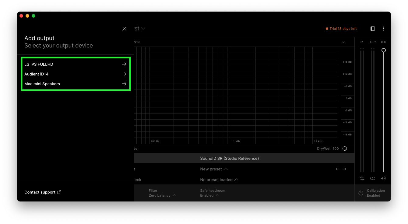Open the New preset dropdown
408x224 pixels.
214,169
